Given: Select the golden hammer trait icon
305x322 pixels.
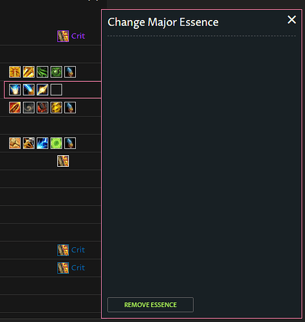Looking at the screenshot, I should [x=15, y=143].
